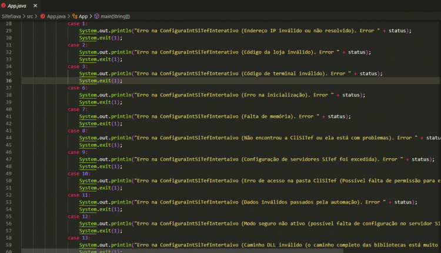
Task: Expand chevron after SiTefJava breadcrumb
Action: [x=24, y=16]
